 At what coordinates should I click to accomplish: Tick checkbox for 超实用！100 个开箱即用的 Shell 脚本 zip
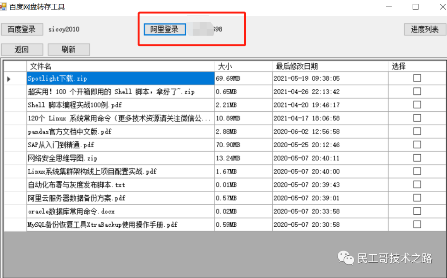pos(417,91)
